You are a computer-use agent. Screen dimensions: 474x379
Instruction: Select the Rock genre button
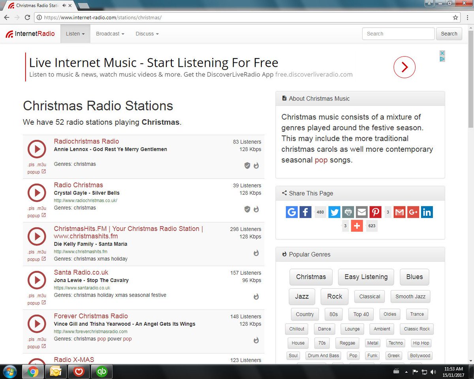click(x=335, y=296)
